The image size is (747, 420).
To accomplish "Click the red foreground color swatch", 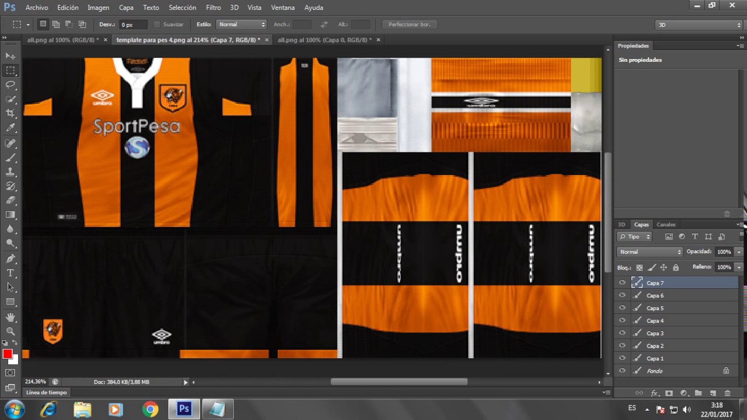I will pyautogui.click(x=7, y=354).
